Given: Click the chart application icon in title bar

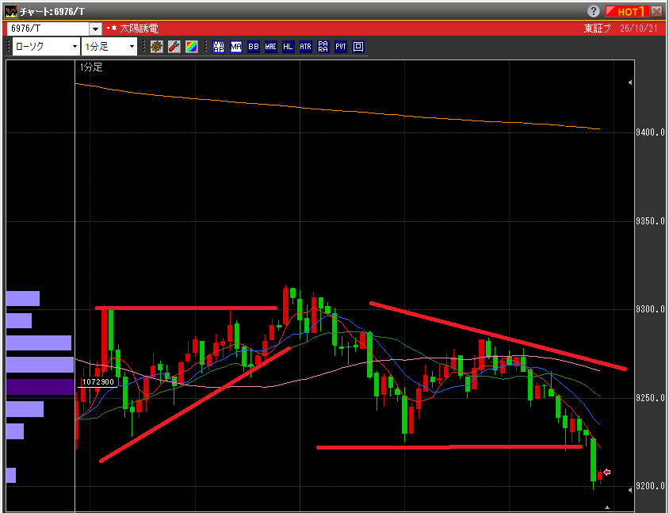Looking at the screenshot, I should click(10, 12).
